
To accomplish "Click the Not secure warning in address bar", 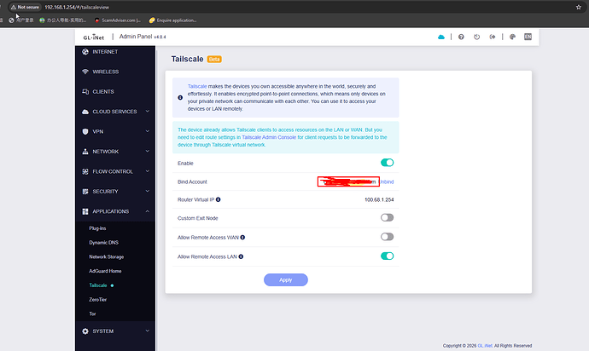I will (x=25, y=7).
